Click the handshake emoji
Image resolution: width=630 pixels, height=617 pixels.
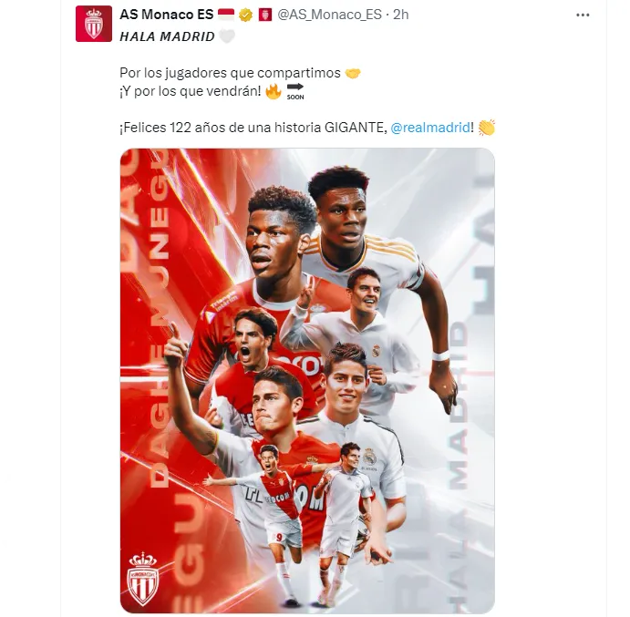(x=353, y=73)
